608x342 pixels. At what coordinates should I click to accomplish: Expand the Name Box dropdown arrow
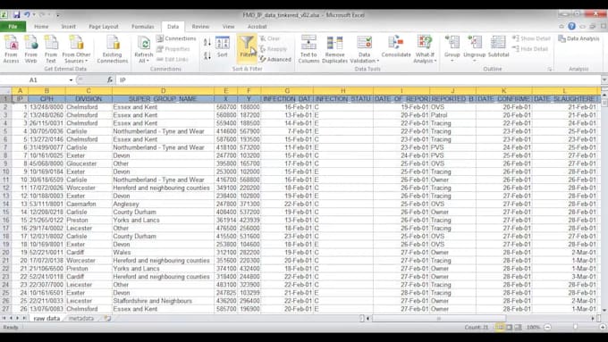(71, 80)
